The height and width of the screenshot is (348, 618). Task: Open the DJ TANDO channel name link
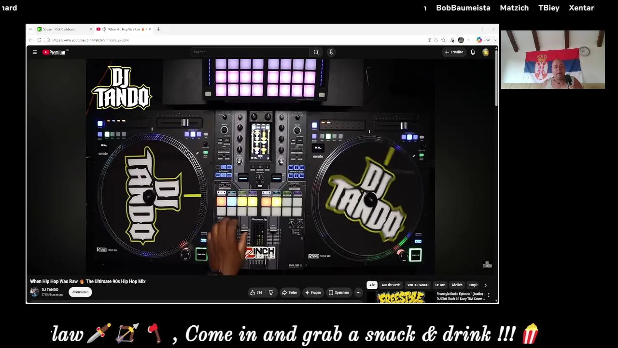pyautogui.click(x=50, y=290)
